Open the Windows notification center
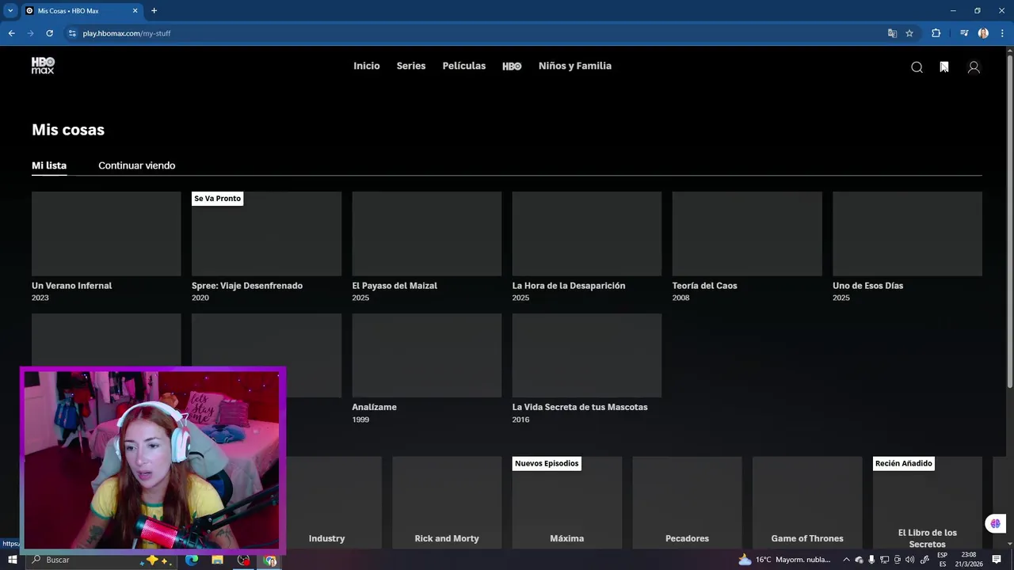This screenshot has width=1014, height=570. [x=997, y=560]
